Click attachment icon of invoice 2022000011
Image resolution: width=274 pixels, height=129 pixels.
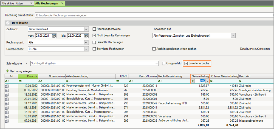[x=7, y=86]
